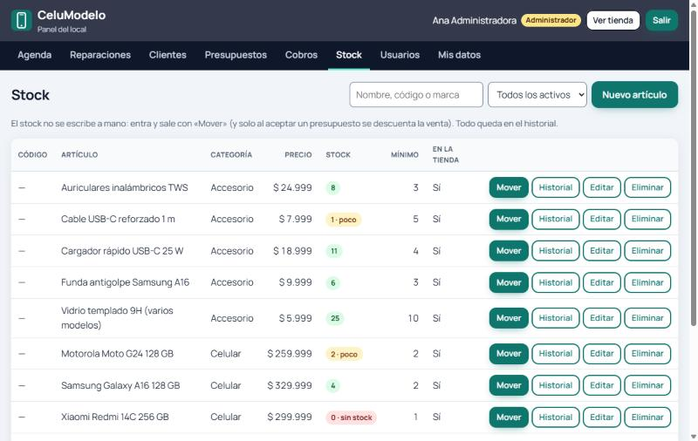Open the Presupuestos tab
Image resolution: width=698 pixels, height=441 pixels.
point(236,55)
